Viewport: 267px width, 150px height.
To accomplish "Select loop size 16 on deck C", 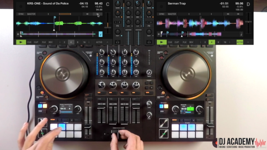I will click(x=84, y=42).
